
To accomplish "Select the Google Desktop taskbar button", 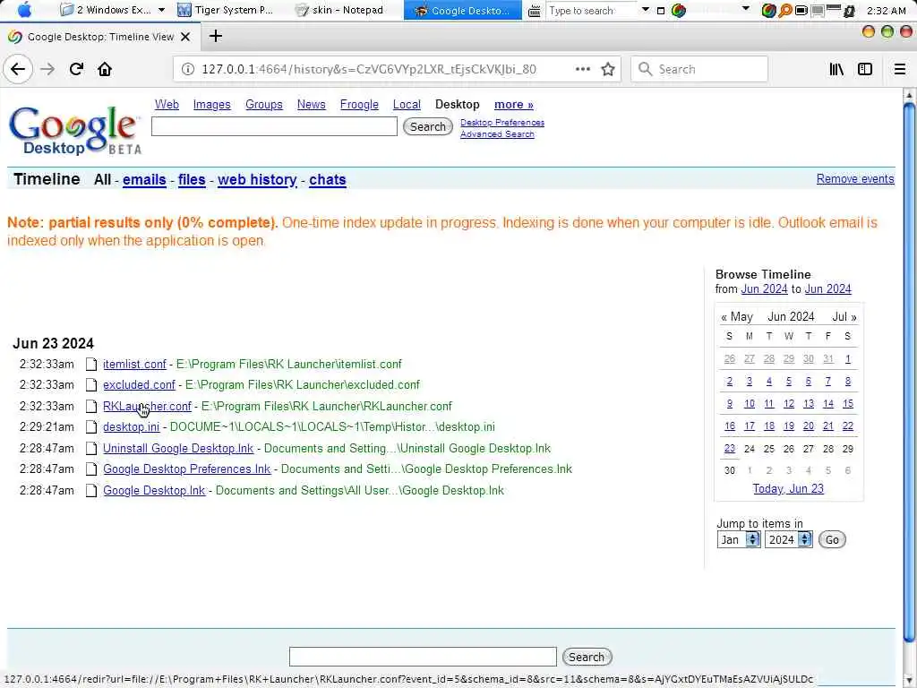I will click(x=462, y=10).
